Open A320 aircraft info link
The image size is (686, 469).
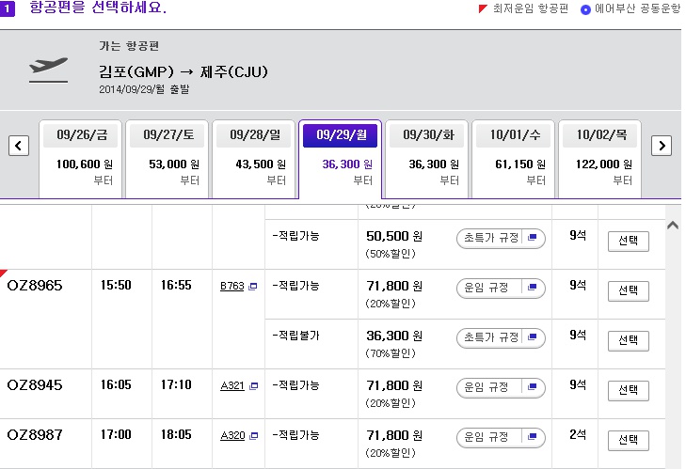[x=232, y=435]
